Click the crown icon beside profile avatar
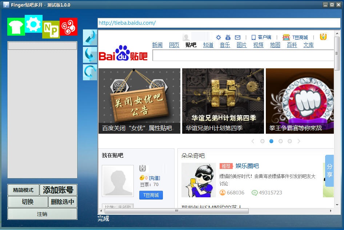This screenshot has height=230, width=344. coord(143,168)
